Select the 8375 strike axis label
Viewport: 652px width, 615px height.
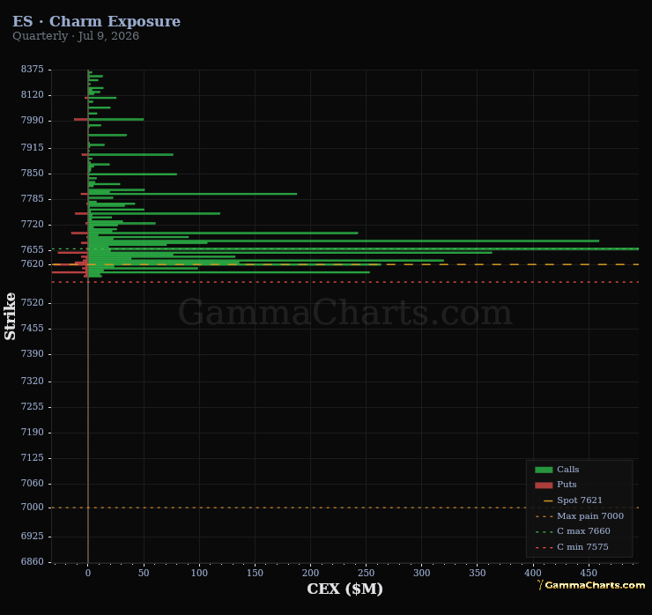(x=33, y=69)
